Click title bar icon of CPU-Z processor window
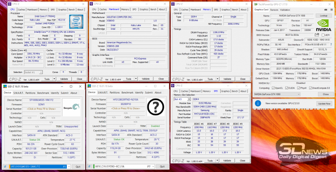336x172 pixels. click(10, 4)
